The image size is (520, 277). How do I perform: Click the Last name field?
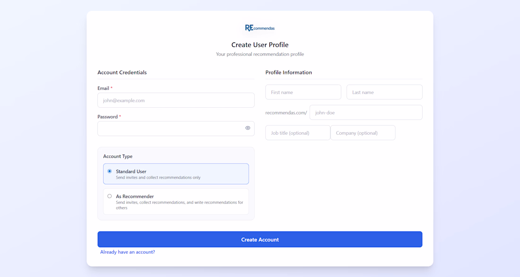[384, 92]
